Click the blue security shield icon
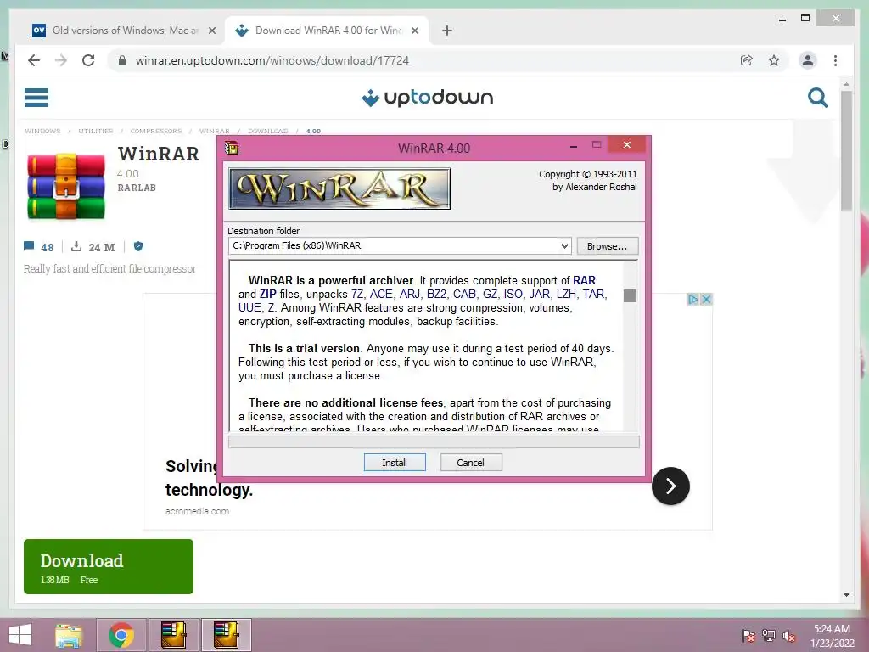This screenshot has height=652, width=869. (138, 246)
